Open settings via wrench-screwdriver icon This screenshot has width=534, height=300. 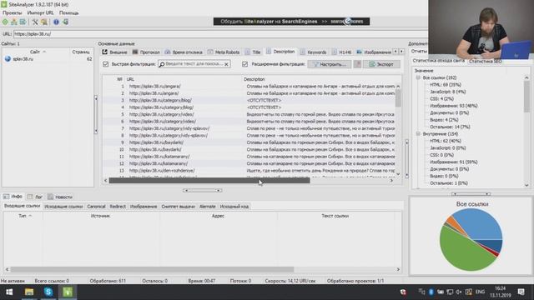tap(35, 22)
